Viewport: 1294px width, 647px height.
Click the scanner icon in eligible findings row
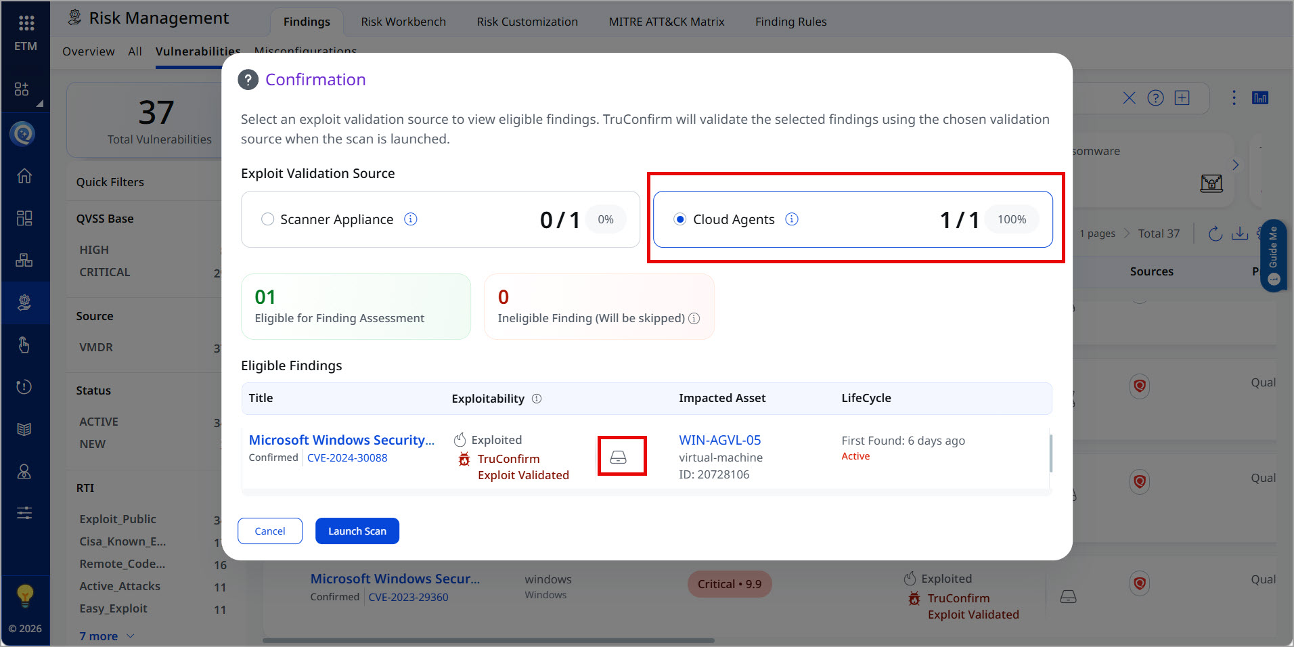point(619,458)
